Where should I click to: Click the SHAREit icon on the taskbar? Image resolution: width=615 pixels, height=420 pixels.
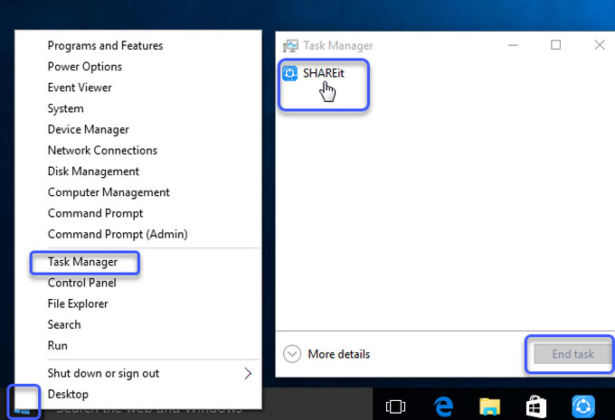[x=583, y=406]
